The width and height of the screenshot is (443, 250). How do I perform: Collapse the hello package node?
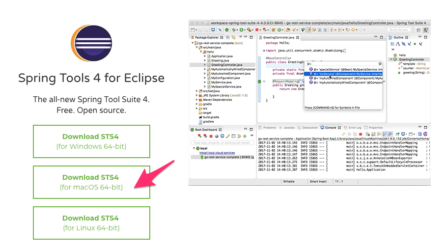tap(201, 52)
